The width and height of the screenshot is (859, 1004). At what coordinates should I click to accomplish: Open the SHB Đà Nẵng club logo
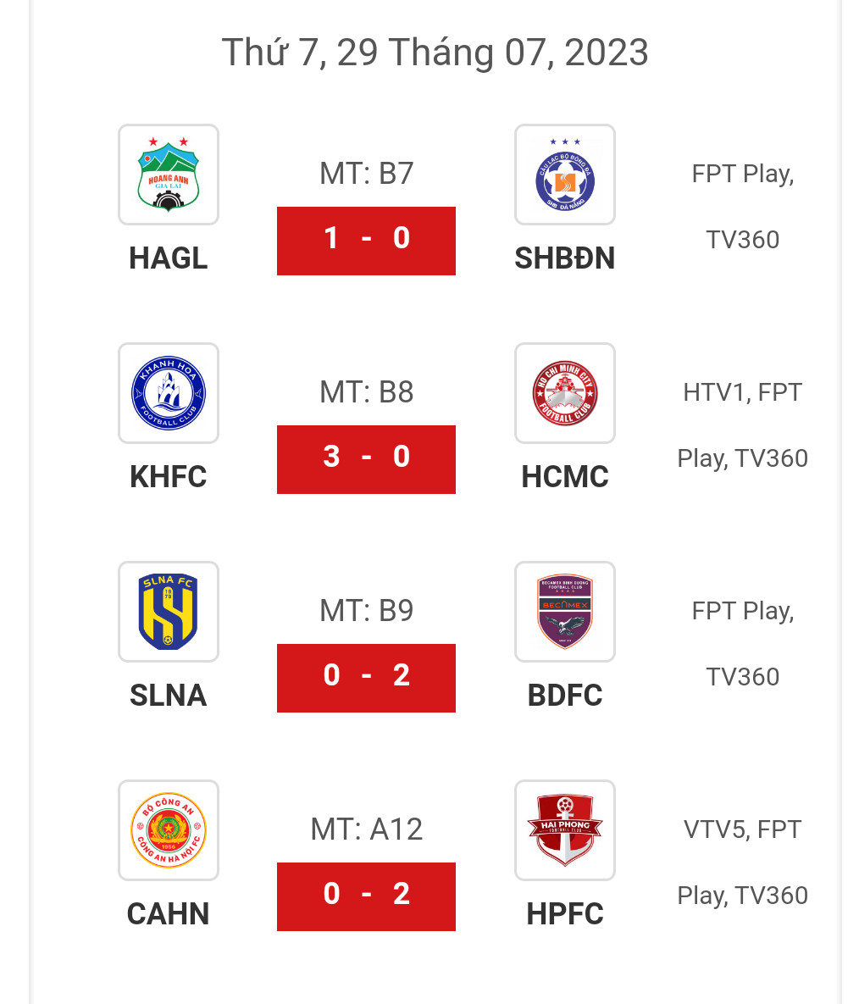point(564,175)
